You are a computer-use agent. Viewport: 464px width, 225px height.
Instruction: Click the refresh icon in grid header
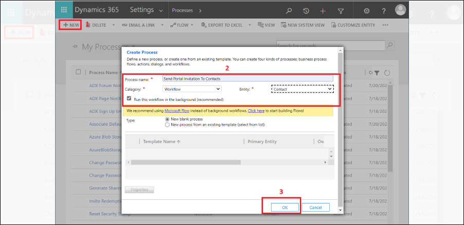point(387,73)
